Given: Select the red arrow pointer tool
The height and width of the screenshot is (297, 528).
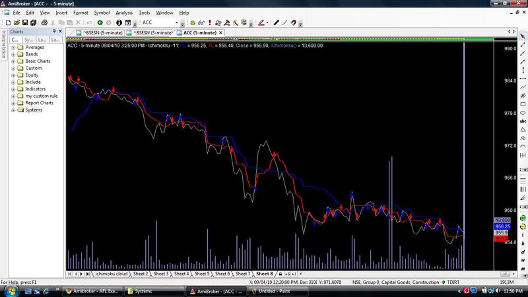Looking at the screenshot, I should [x=523, y=36].
